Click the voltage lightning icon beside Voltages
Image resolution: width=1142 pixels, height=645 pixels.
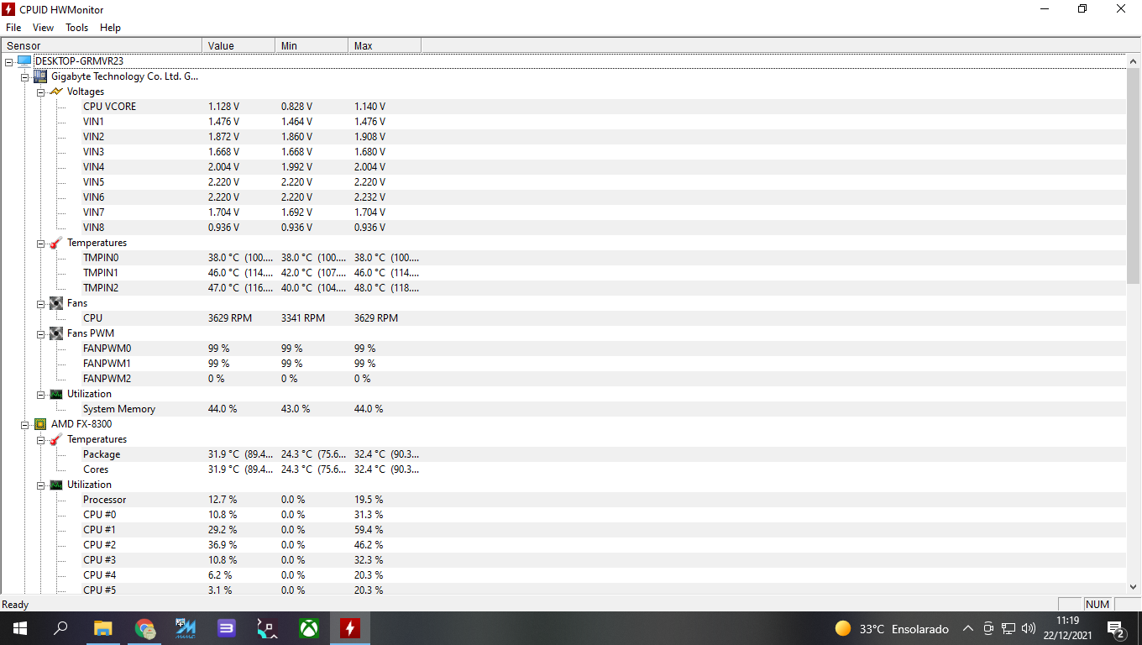56,92
